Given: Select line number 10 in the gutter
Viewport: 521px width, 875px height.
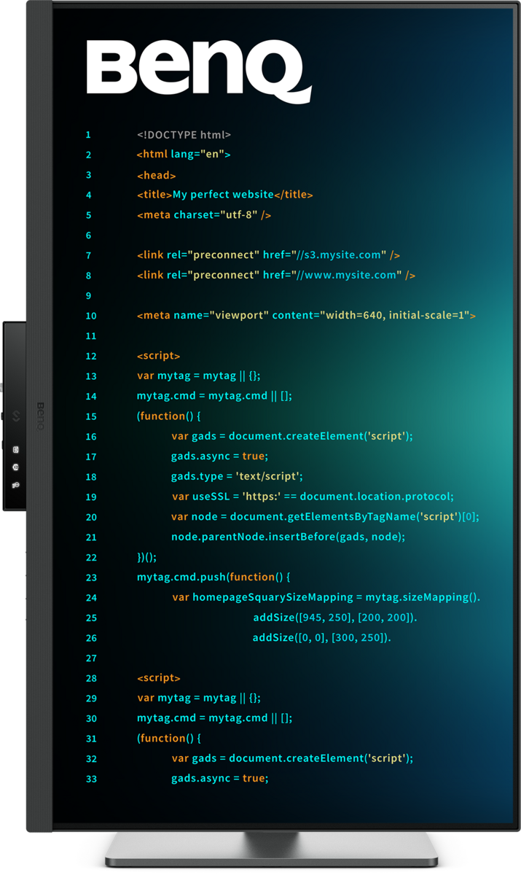Looking at the screenshot, I should coord(90,316).
